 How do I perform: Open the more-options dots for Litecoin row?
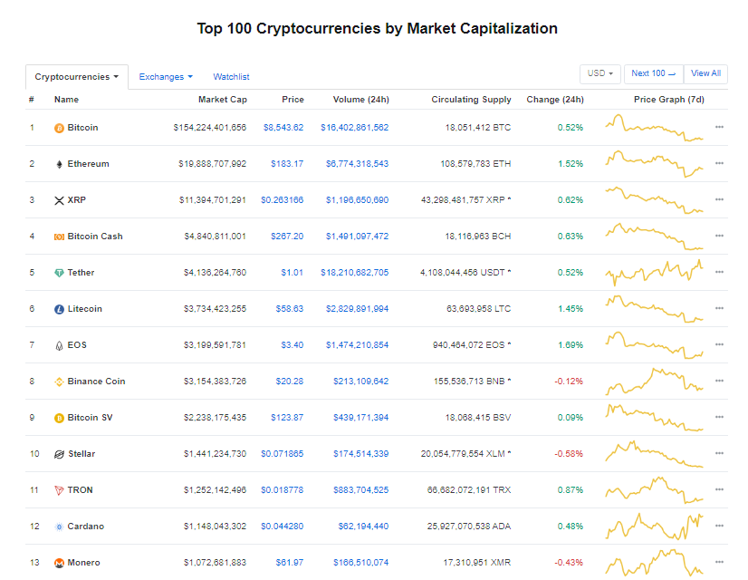click(719, 308)
